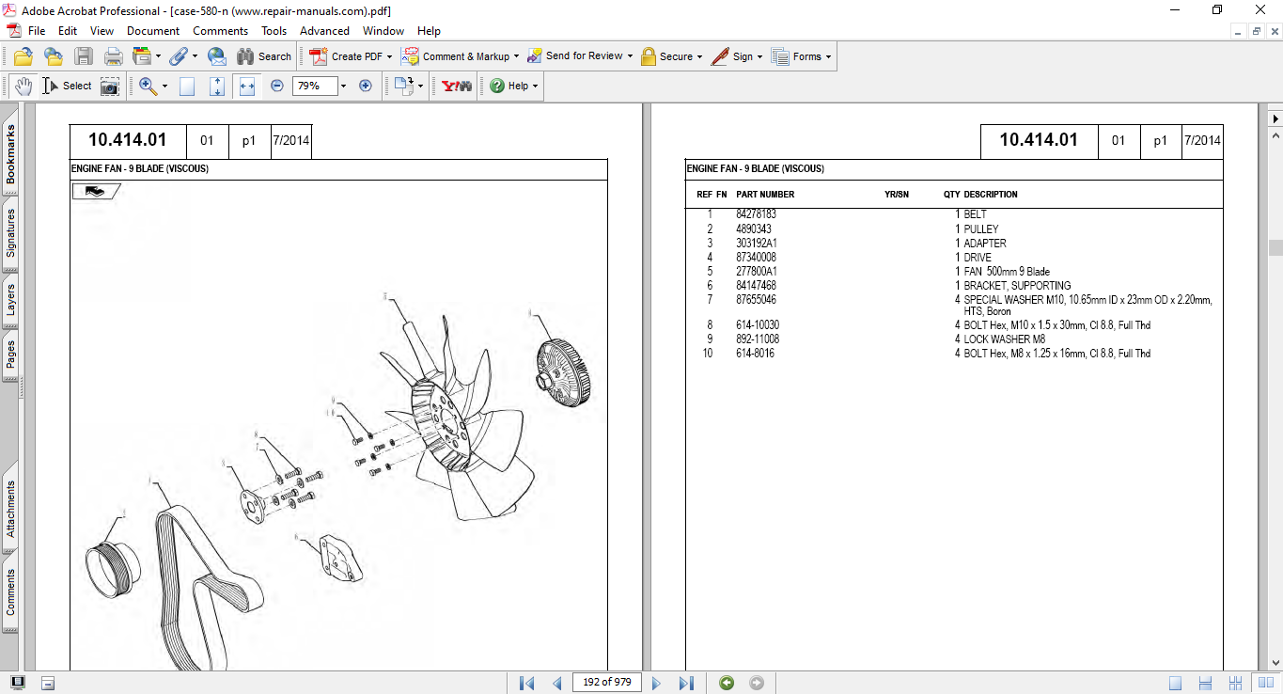Screen dimensions: 1283x694
Task: Click the Print icon in toolbar
Action: (113, 56)
